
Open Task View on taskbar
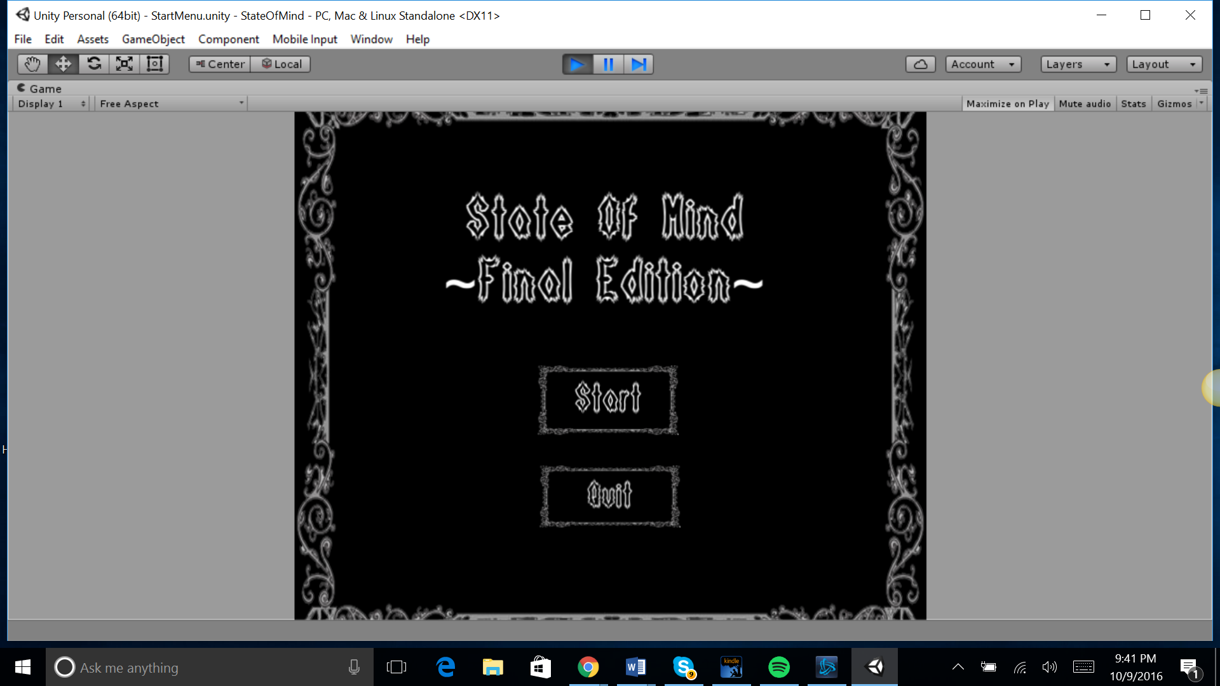[396, 667]
